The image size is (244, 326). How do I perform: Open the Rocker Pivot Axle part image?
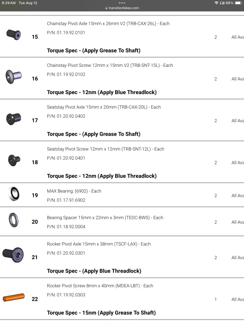13,255
